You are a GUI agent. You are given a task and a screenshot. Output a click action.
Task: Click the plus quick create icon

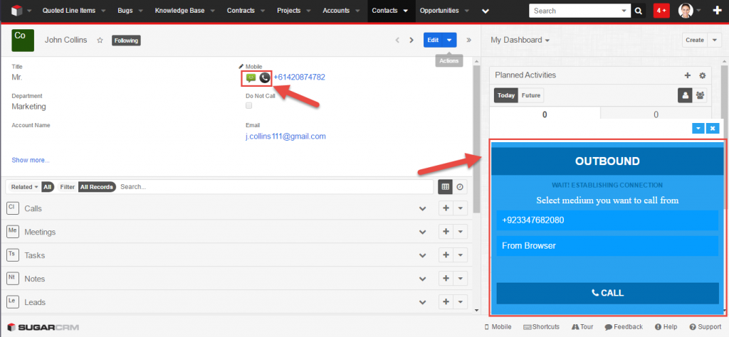pyautogui.click(x=717, y=11)
